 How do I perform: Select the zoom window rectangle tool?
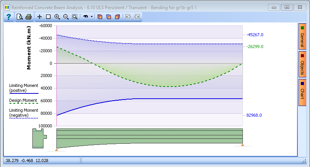click(48, 17)
